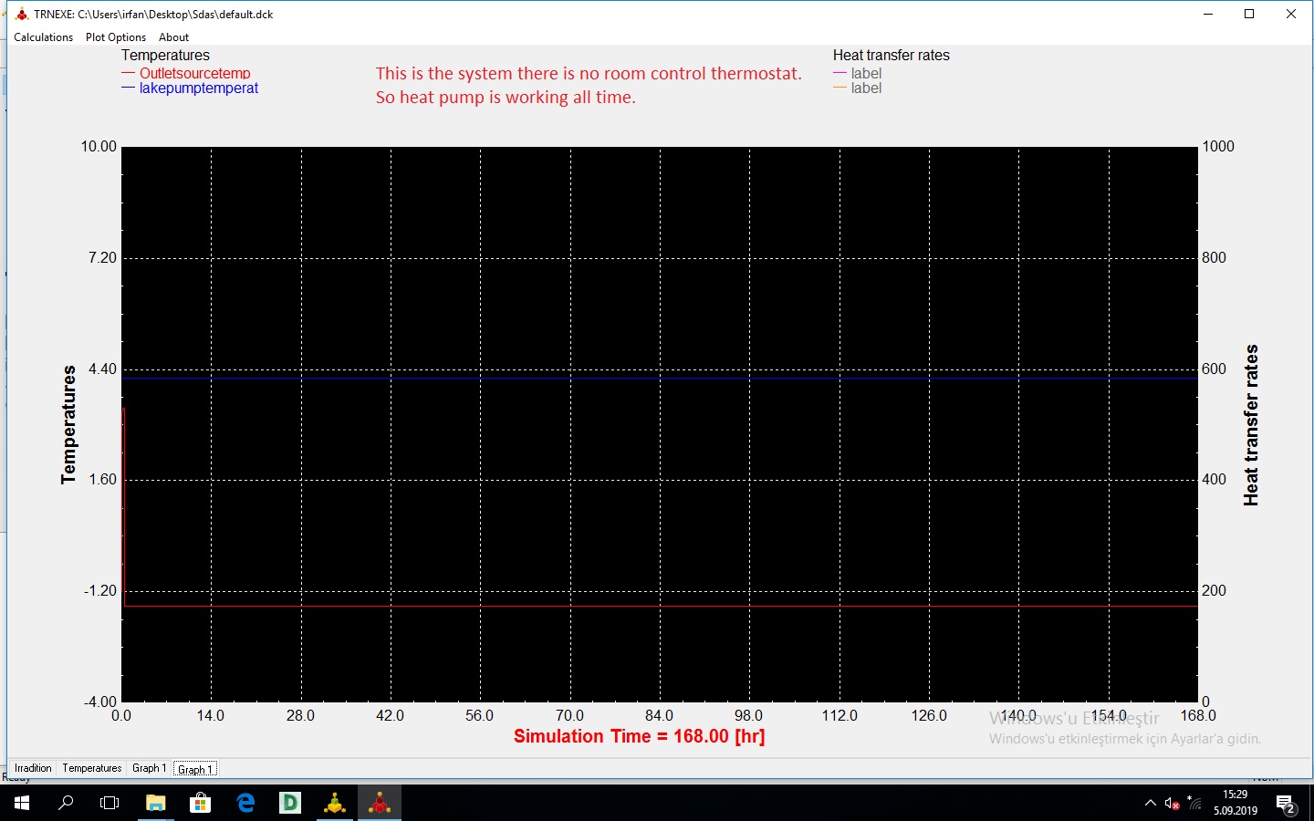The height and width of the screenshot is (821, 1314).
Task: Toggle the orange 'label' legend entry
Action: tap(858, 88)
